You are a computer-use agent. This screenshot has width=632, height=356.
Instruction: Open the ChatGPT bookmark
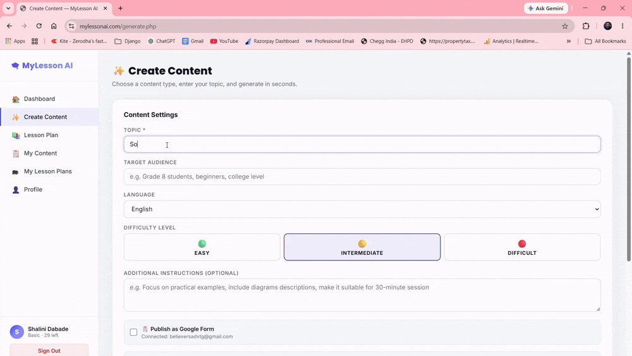pyautogui.click(x=161, y=41)
